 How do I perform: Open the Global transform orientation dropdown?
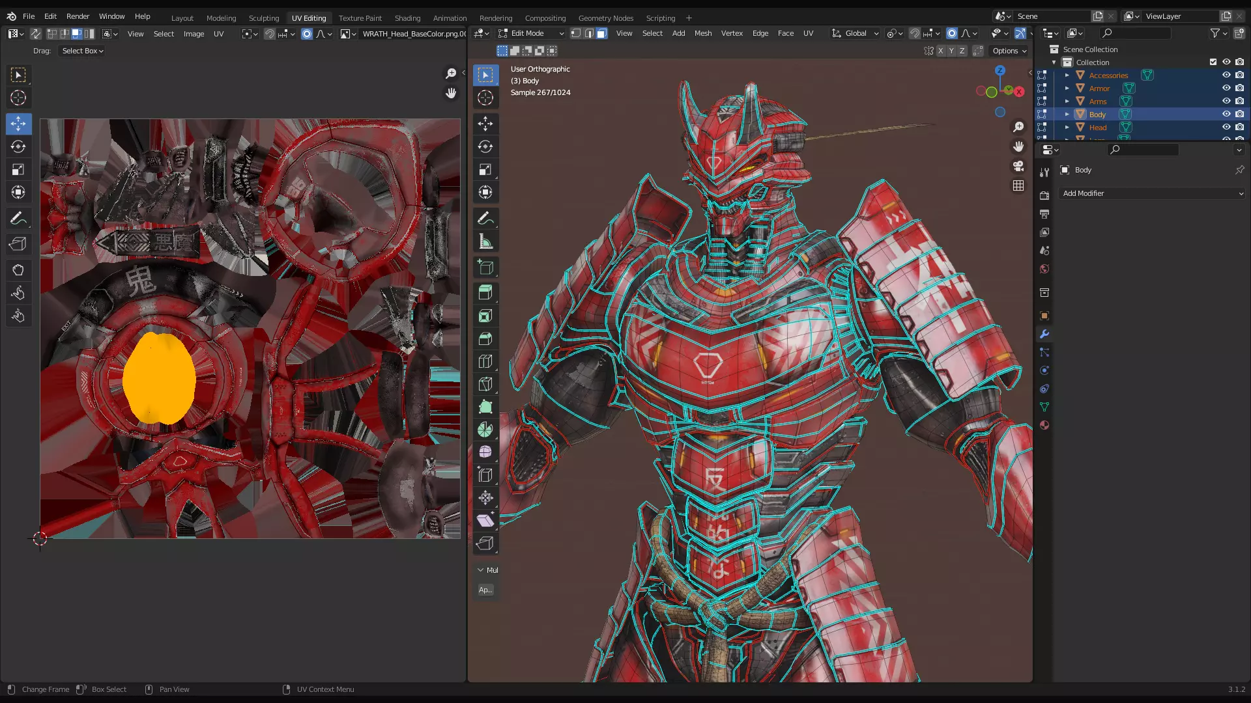856,33
